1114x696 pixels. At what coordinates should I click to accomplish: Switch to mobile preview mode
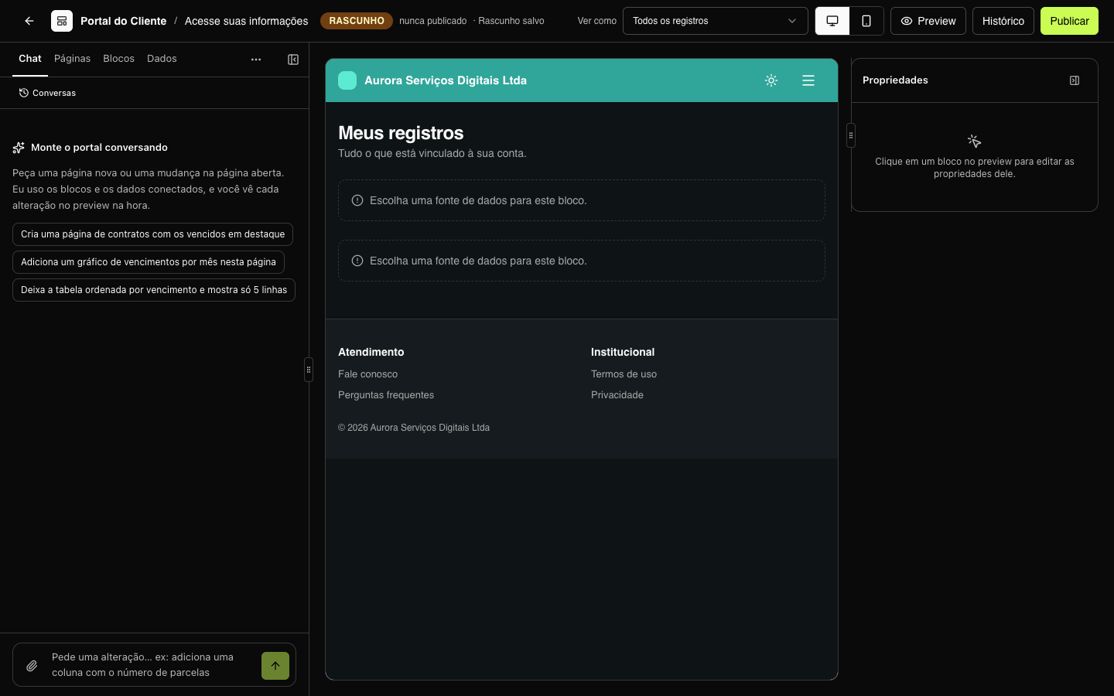point(866,21)
